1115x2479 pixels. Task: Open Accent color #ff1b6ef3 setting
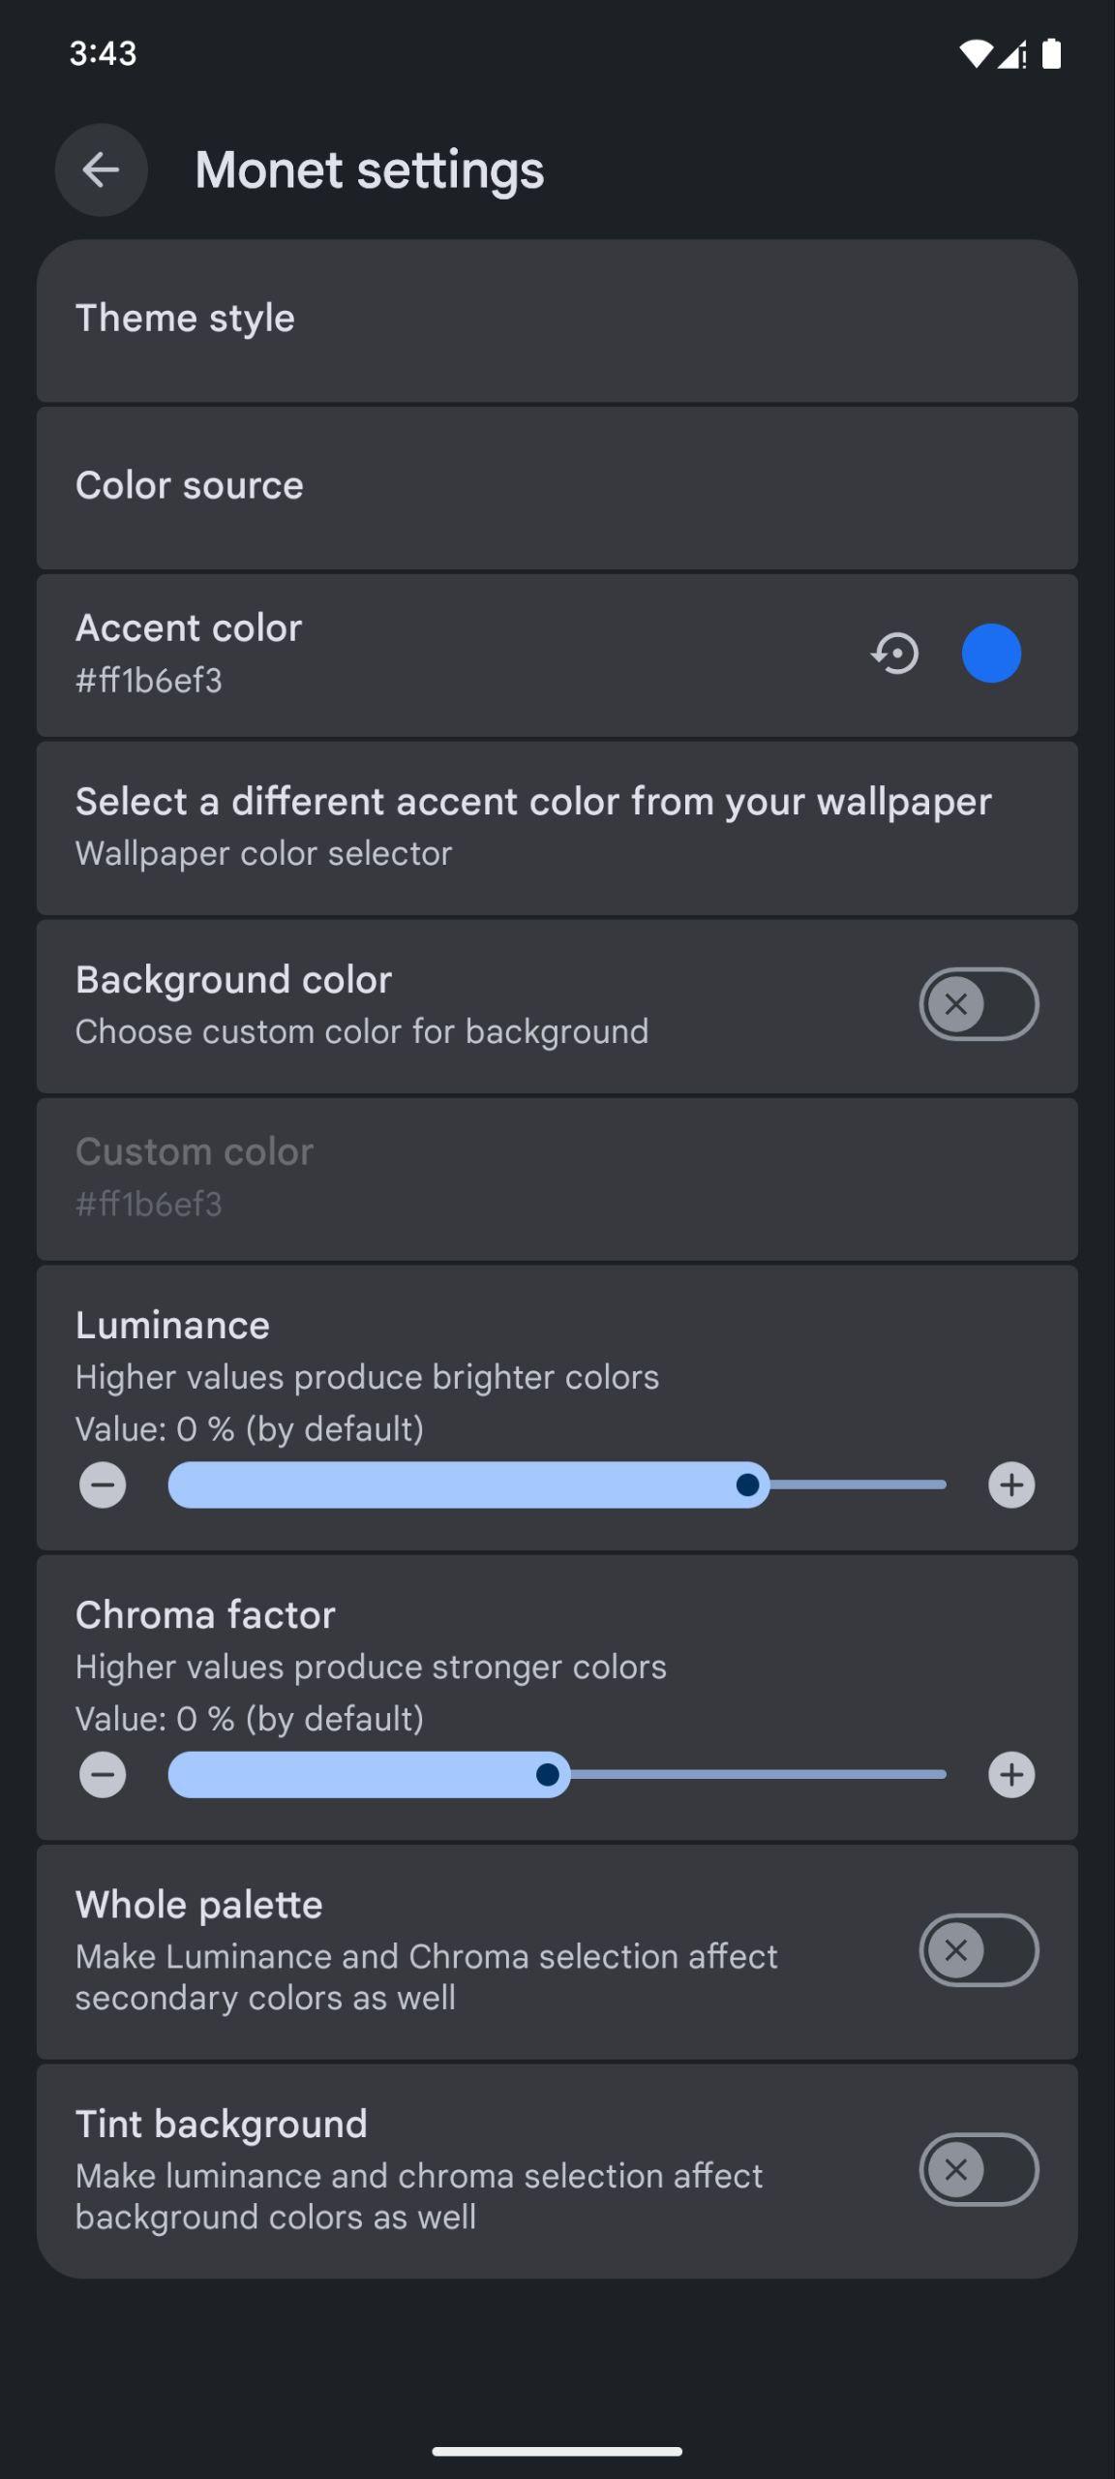[x=557, y=656]
